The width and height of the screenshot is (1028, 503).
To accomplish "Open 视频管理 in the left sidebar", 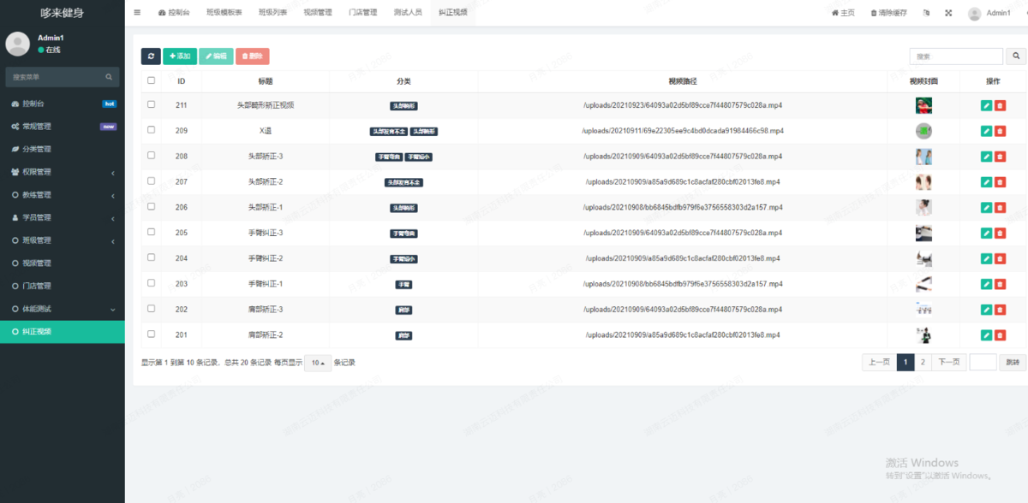I will [37, 263].
